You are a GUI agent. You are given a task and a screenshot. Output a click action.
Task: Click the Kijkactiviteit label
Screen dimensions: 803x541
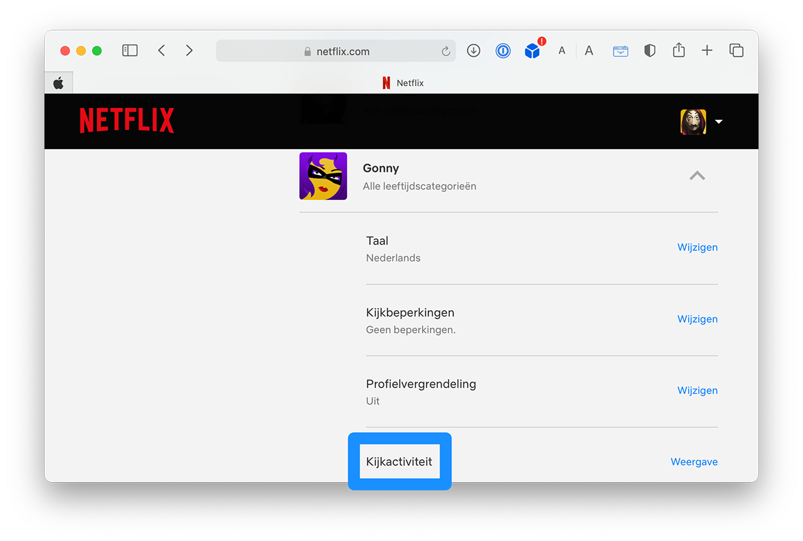pyautogui.click(x=400, y=462)
